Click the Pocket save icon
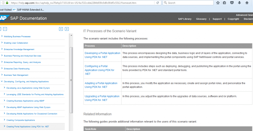Viewport: 253px width, 131px height. [232, 3]
